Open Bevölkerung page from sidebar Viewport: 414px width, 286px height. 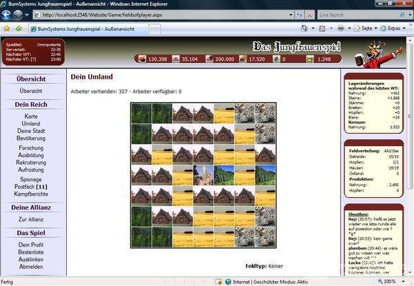pyautogui.click(x=31, y=139)
